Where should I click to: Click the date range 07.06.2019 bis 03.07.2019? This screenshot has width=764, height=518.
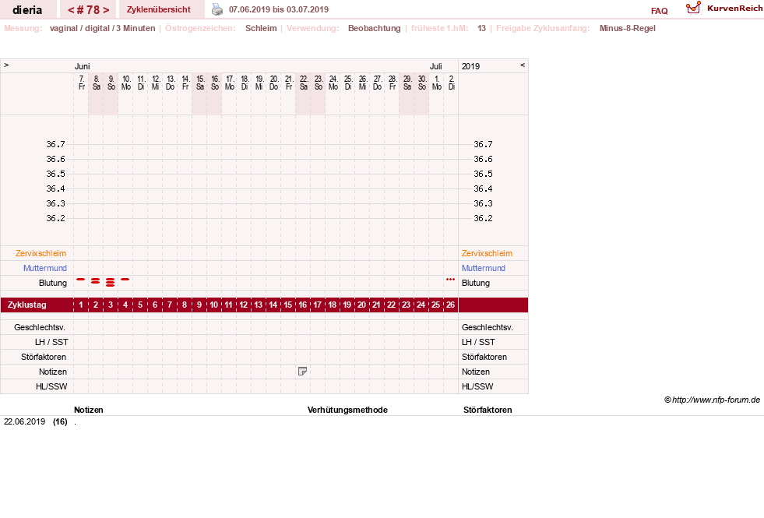click(279, 9)
